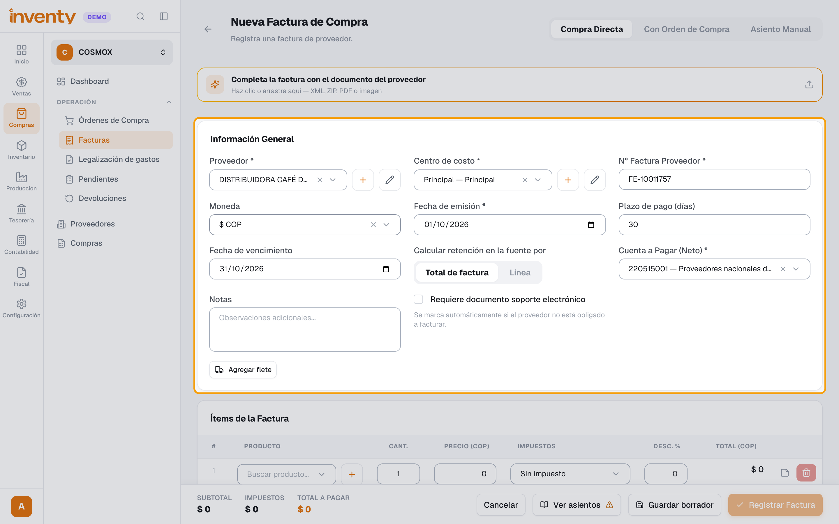Open COSMOX company switcher

coord(112,52)
